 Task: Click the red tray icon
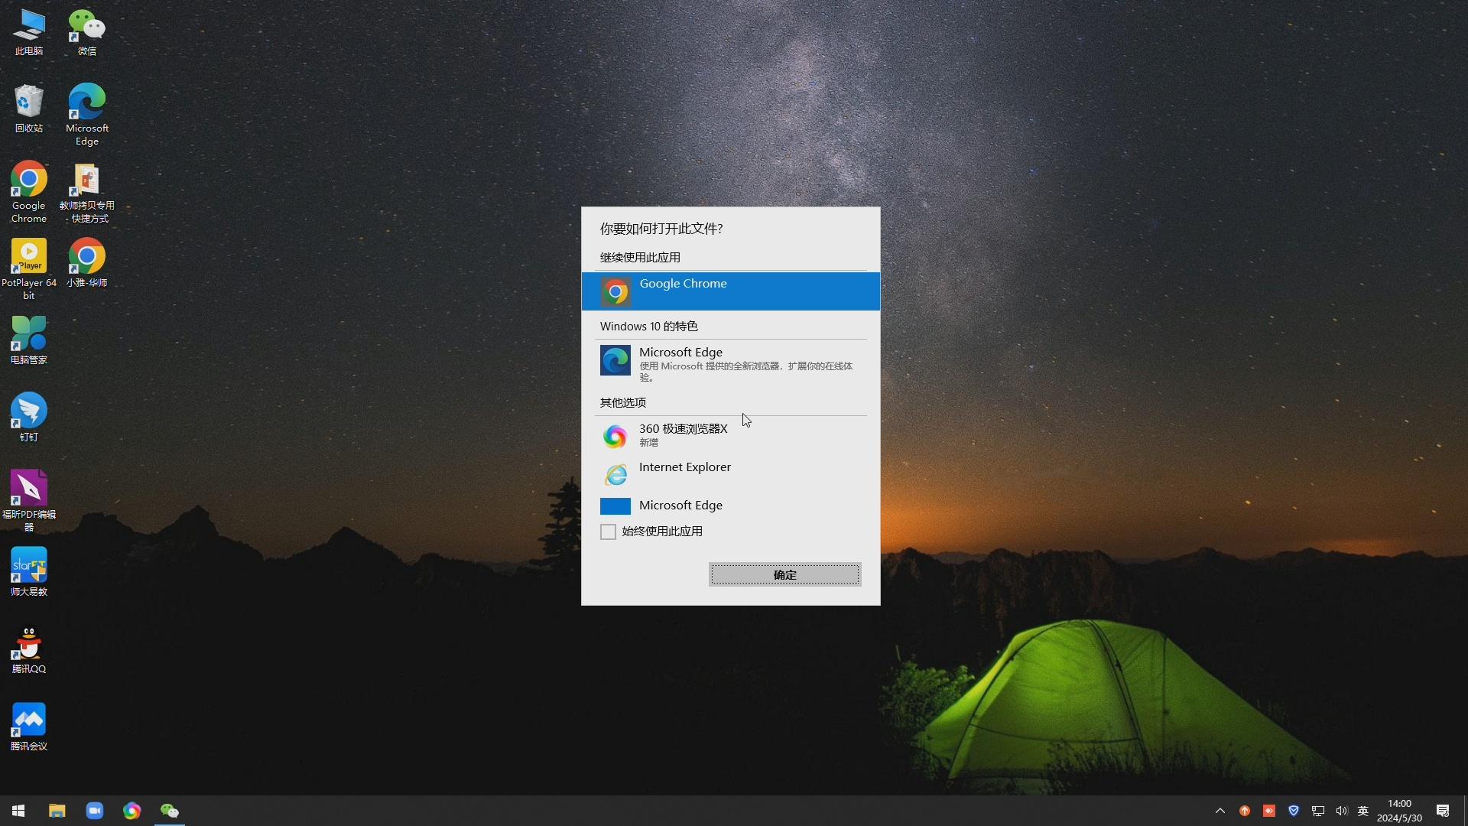[1269, 811]
